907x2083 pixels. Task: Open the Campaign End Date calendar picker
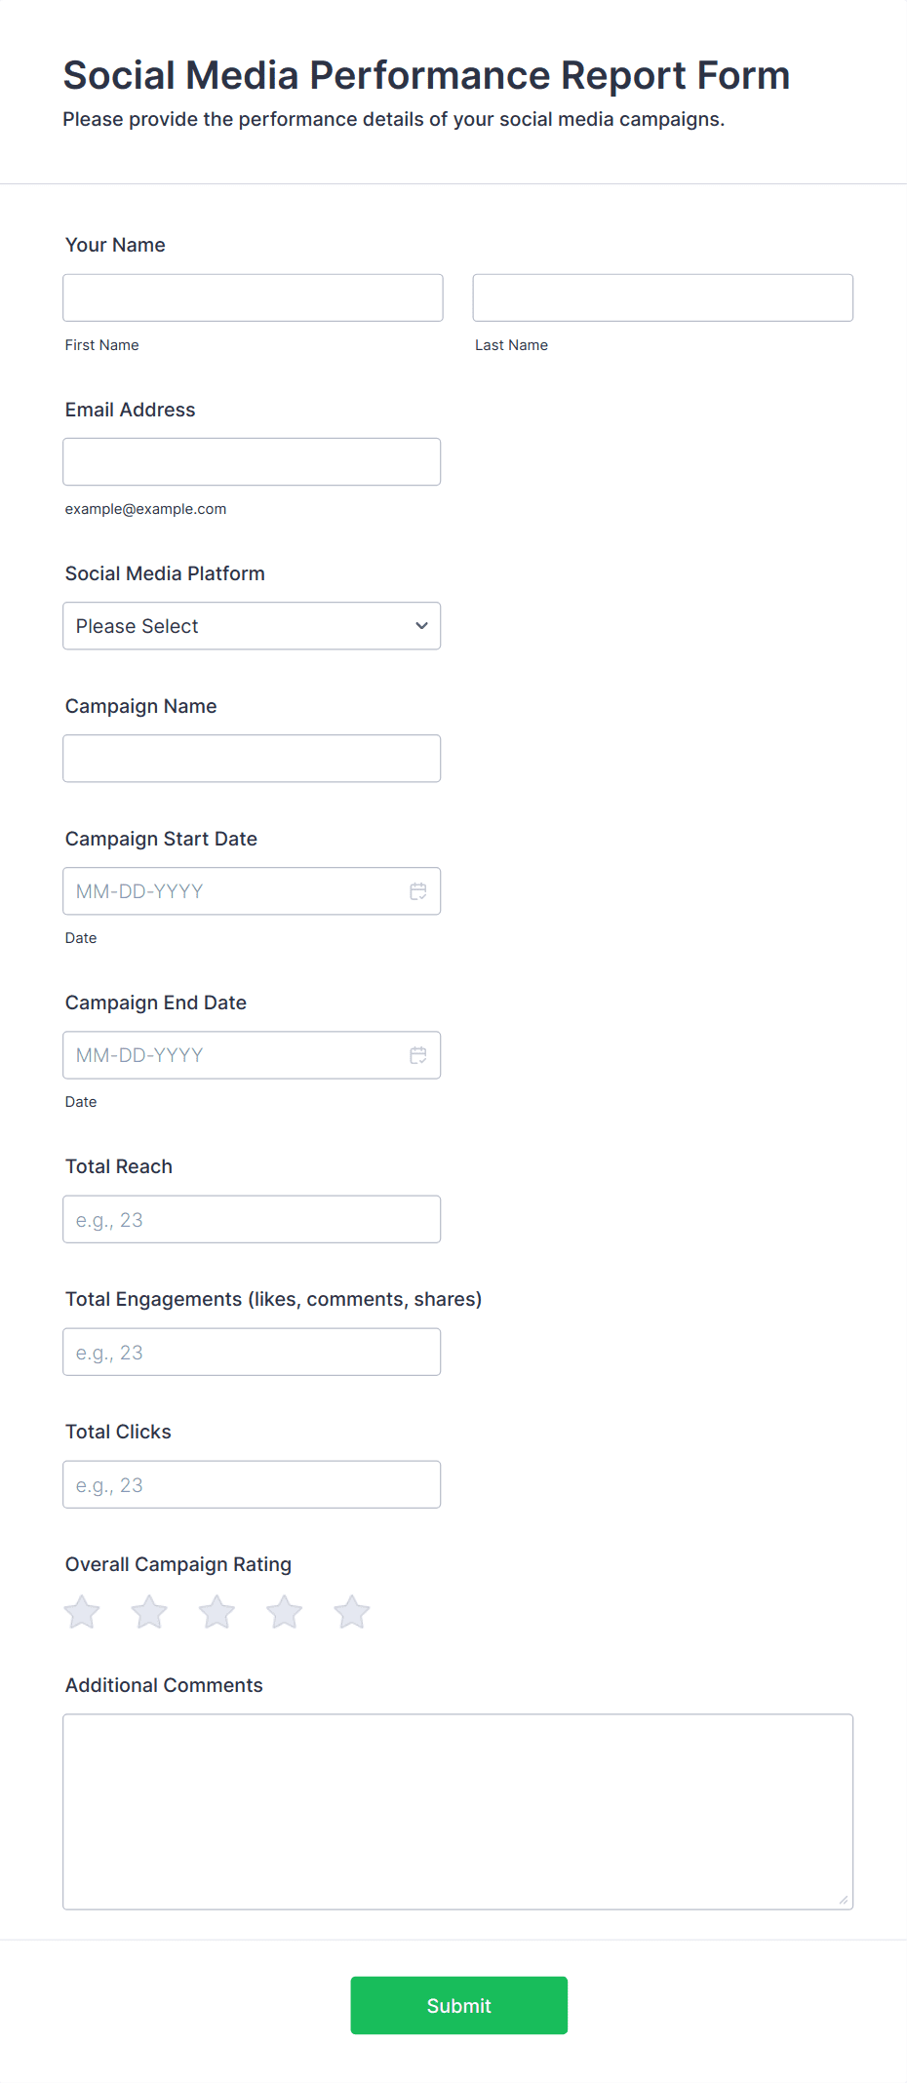coord(418,1054)
